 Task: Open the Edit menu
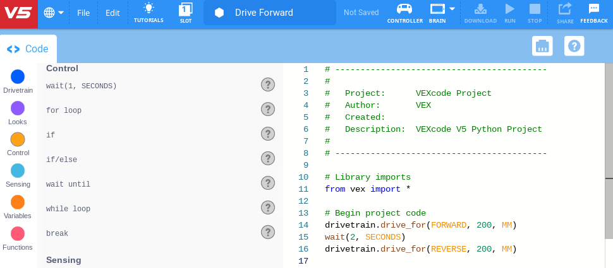(112, 13)
